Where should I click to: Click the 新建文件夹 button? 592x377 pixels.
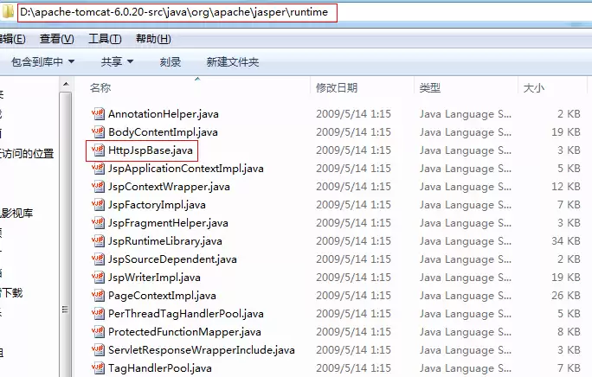pos(233,61)
